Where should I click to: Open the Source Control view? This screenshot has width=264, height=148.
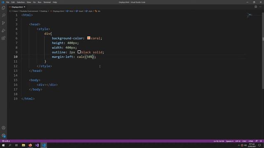(x=3, y=23)
